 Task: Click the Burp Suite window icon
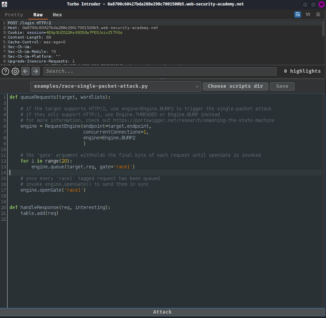pyautogui.click(x=4, y=4)
